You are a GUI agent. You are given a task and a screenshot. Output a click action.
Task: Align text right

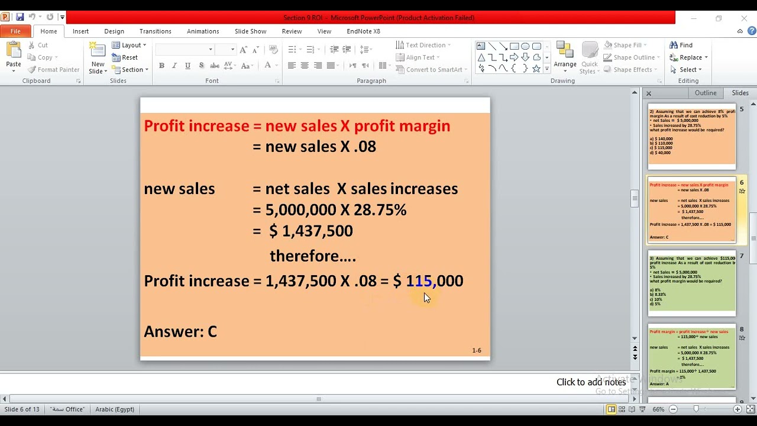click(318, 66)
